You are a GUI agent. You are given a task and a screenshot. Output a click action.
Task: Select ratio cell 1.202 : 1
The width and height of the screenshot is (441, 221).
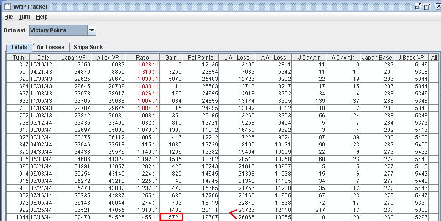click(142, 166)
